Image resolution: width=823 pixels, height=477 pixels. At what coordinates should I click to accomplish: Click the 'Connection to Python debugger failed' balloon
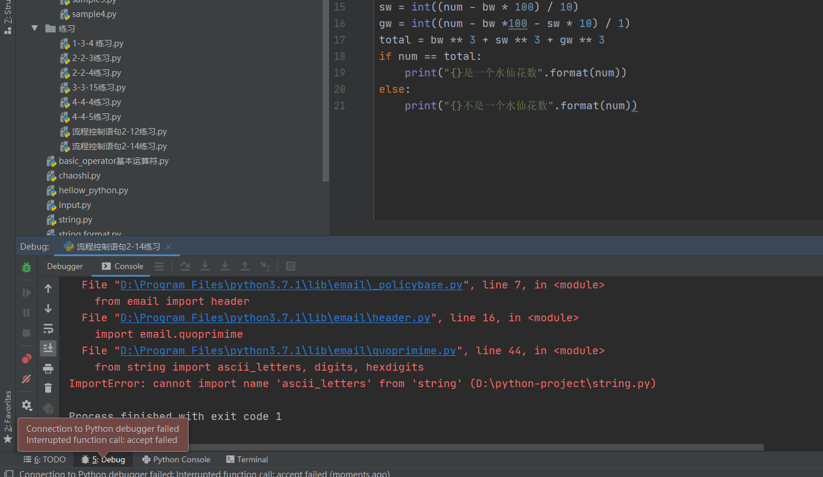103,434
